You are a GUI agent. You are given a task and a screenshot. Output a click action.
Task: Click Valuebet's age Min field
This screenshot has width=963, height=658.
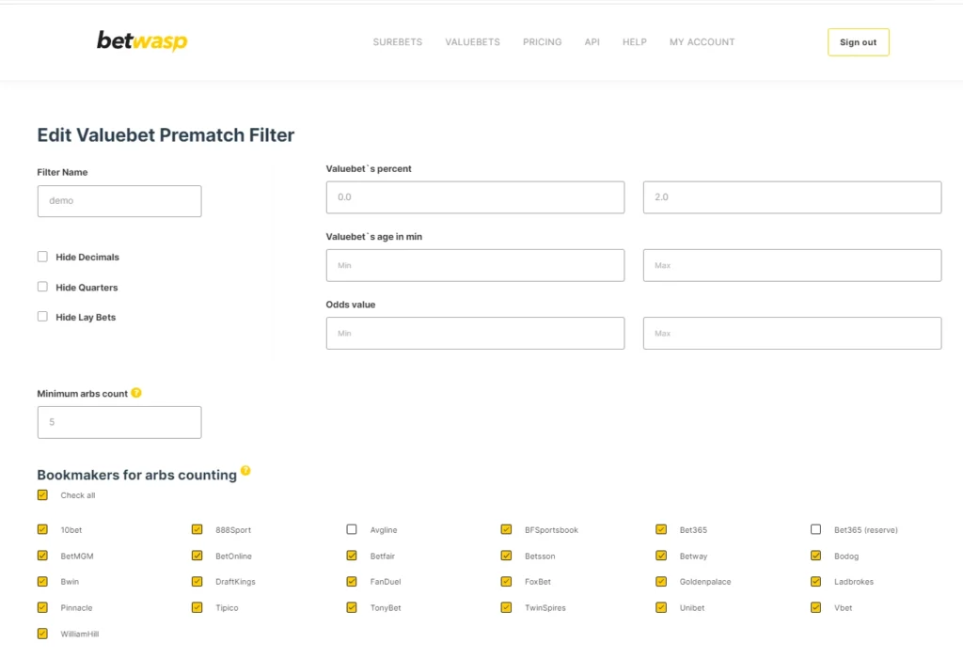475,265
